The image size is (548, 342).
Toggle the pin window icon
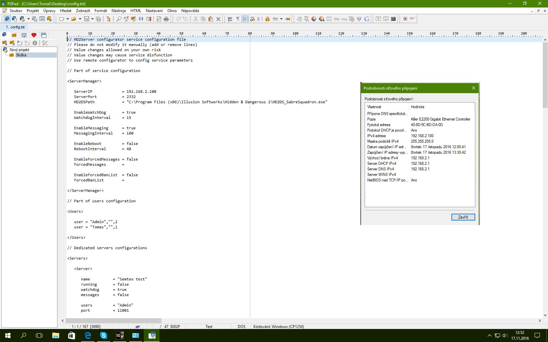tap(288, 19)
